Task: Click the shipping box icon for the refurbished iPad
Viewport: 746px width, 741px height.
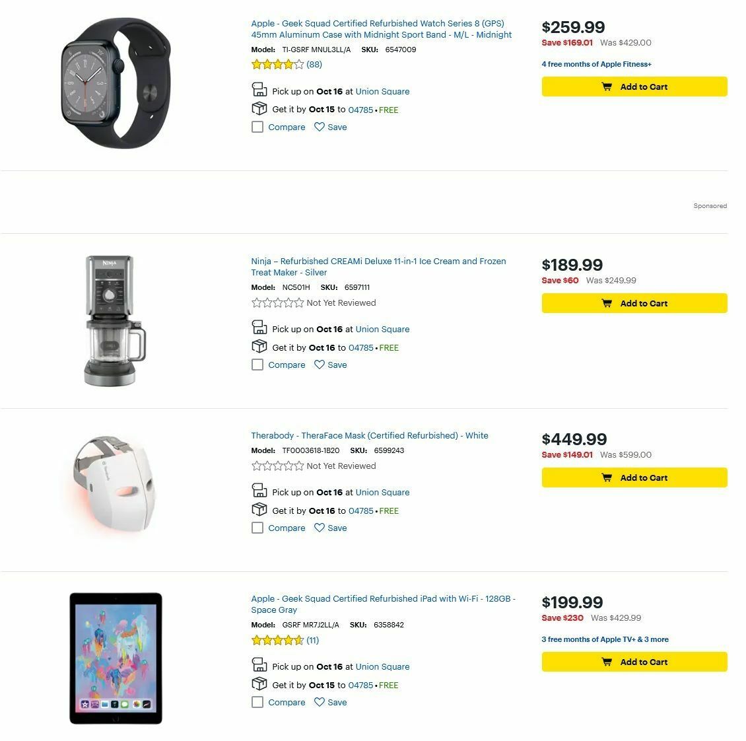Action: pos(259,684)
